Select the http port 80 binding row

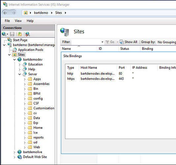[x=121, y=74]
